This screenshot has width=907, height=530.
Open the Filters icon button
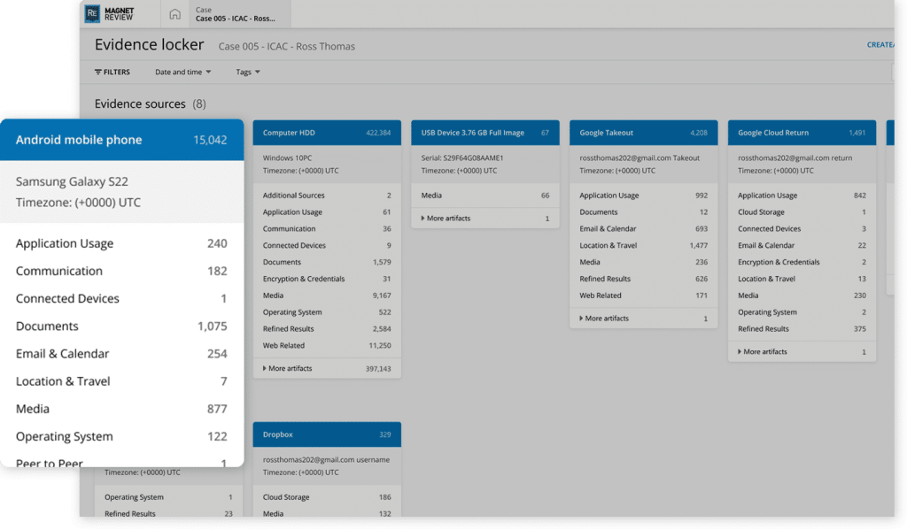click(x=112, y=72)
